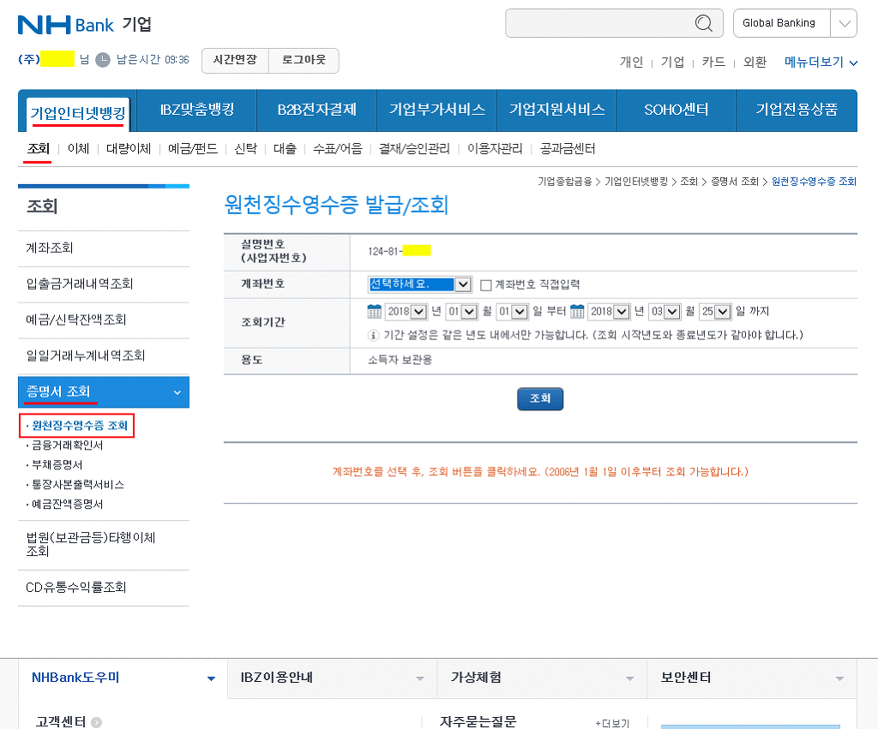
Task: Open the 조회 submenu item
Action: point(38,149)
